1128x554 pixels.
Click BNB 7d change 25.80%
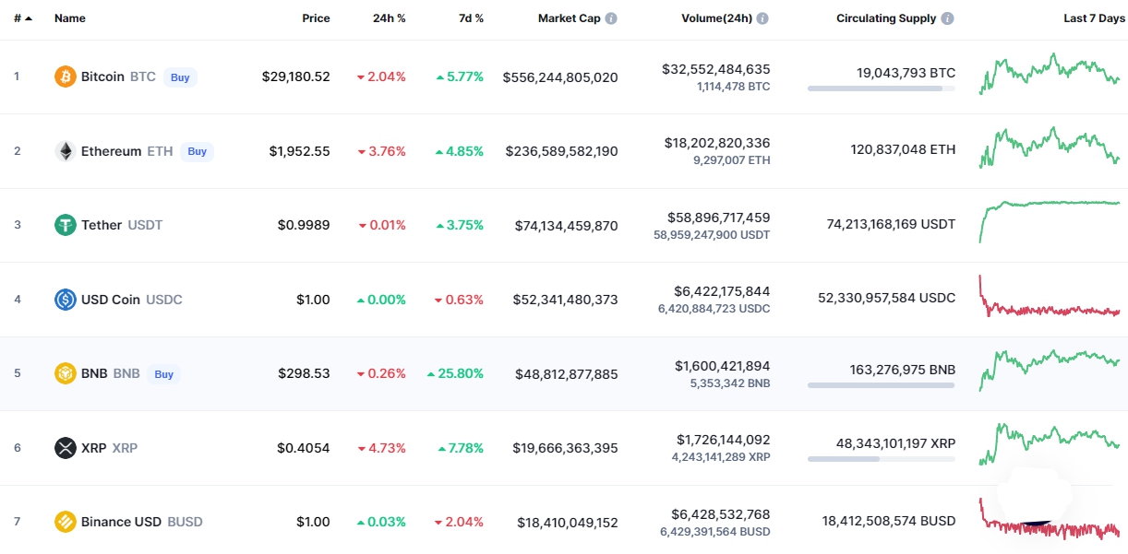pos(455,374)
